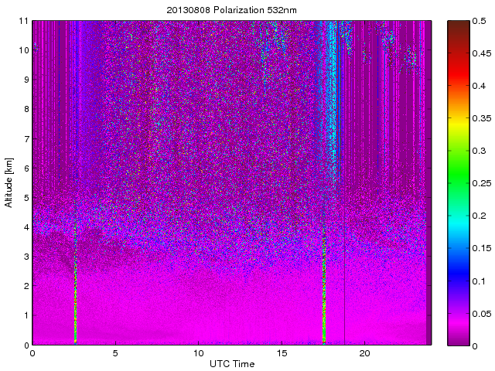Click the y-axis tick label 11
This screenshot has width=495, height=371.
tap(24, 21)
